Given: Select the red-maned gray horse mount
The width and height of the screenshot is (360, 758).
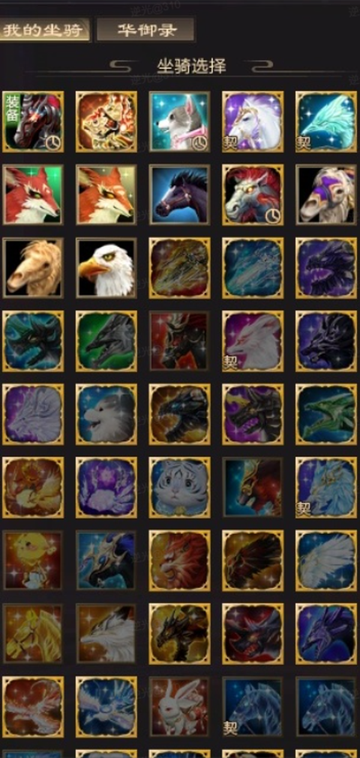Looking at the screenshot, I should pyautogui.click(x=253, y=195).
